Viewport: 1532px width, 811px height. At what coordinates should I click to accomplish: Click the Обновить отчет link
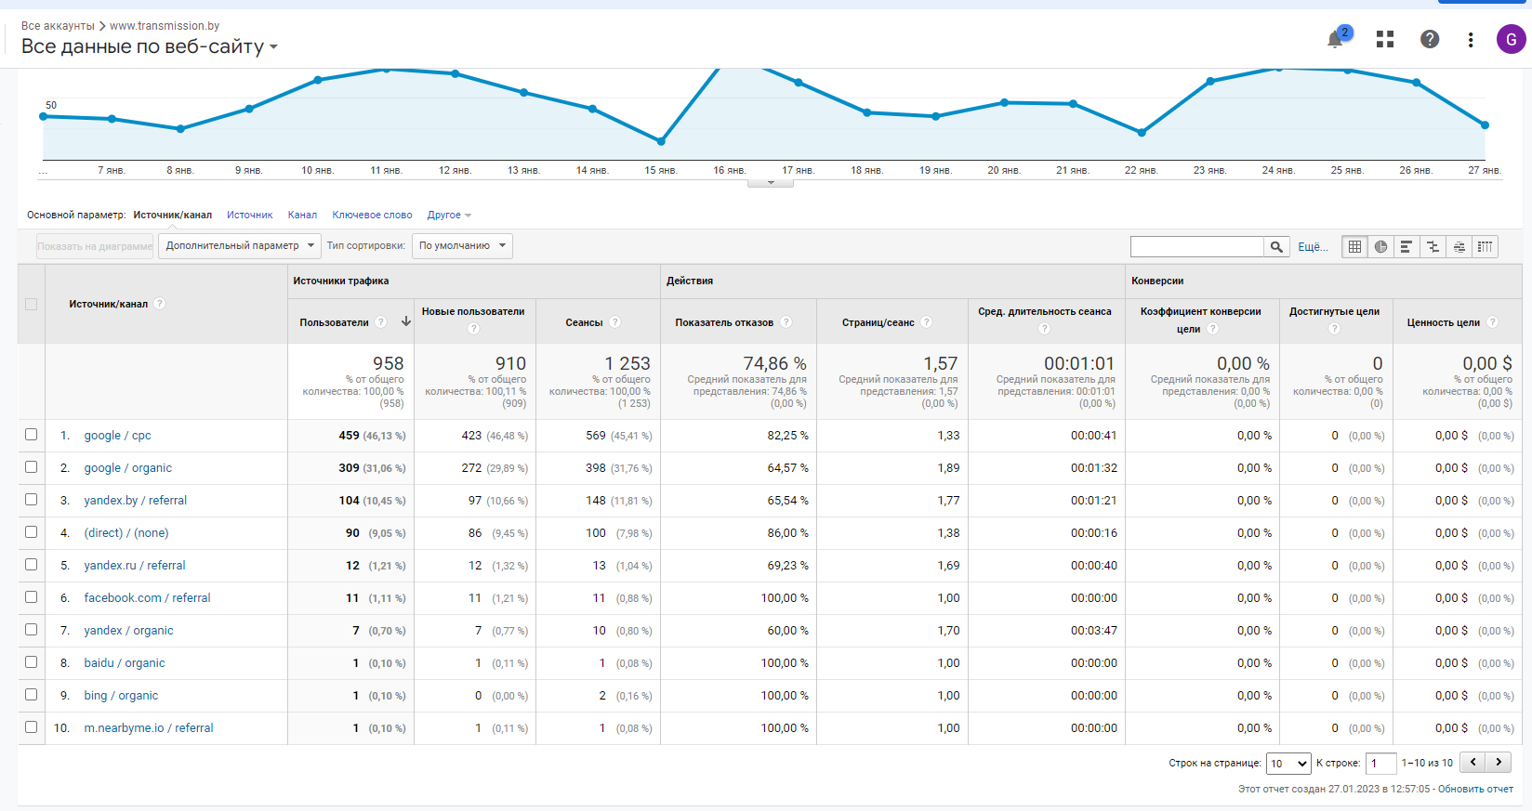[1475, 789]
